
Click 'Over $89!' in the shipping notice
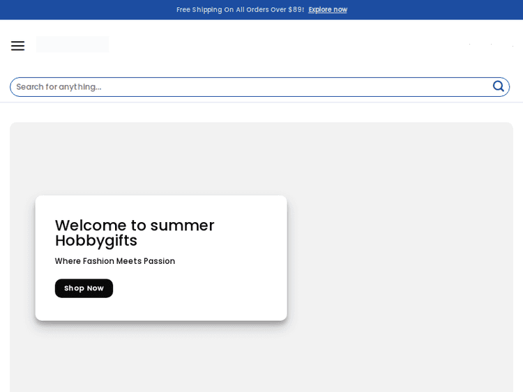coord(287,10)
